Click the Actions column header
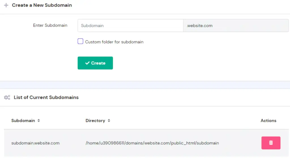Image resolution: width=290 pixels, height=158 pixels. 268,121
